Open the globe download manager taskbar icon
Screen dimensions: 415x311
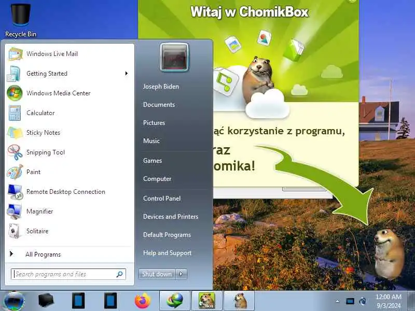(x=174, y=301)
